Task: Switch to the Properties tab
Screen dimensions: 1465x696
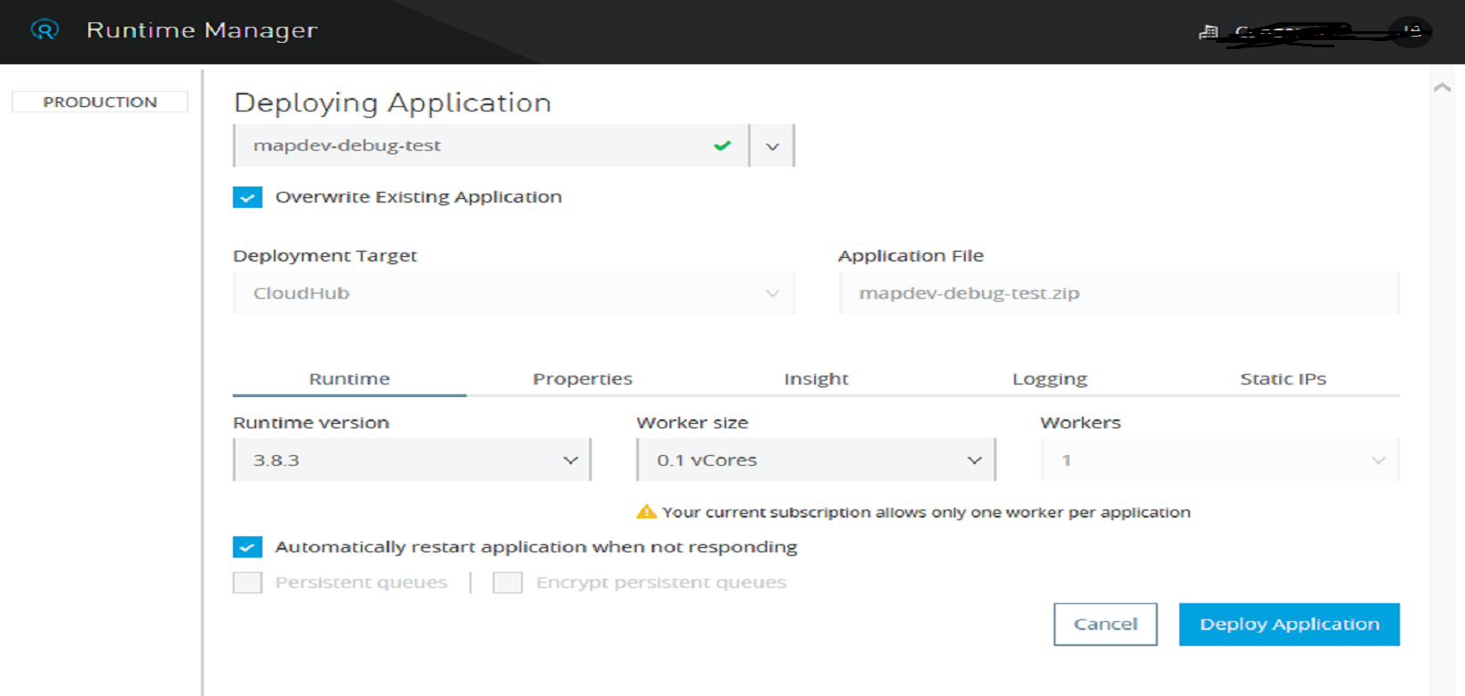Action: (582, 379)
